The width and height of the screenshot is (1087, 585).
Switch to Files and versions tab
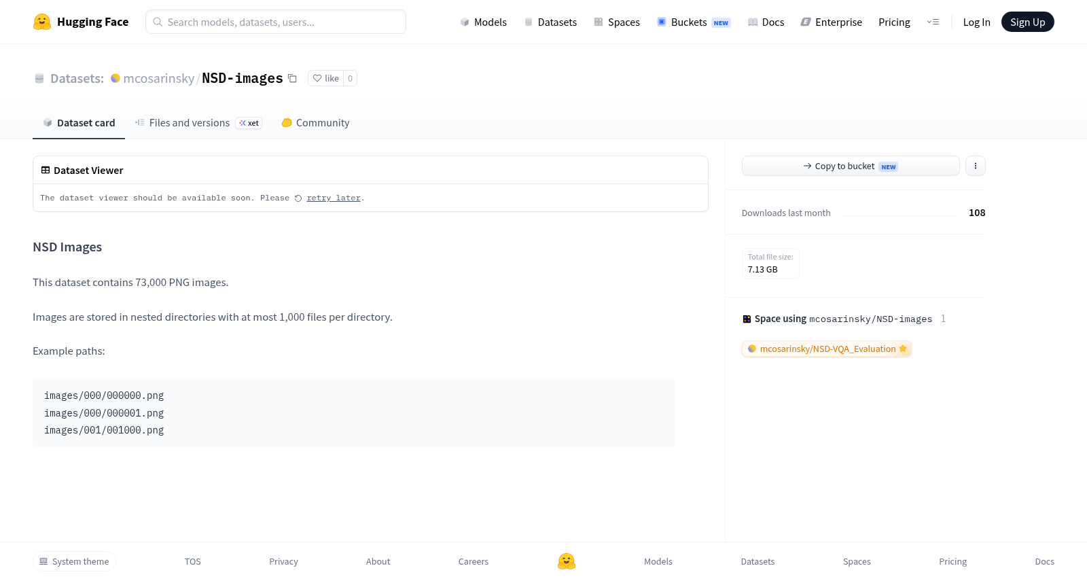tap(198, 123)
